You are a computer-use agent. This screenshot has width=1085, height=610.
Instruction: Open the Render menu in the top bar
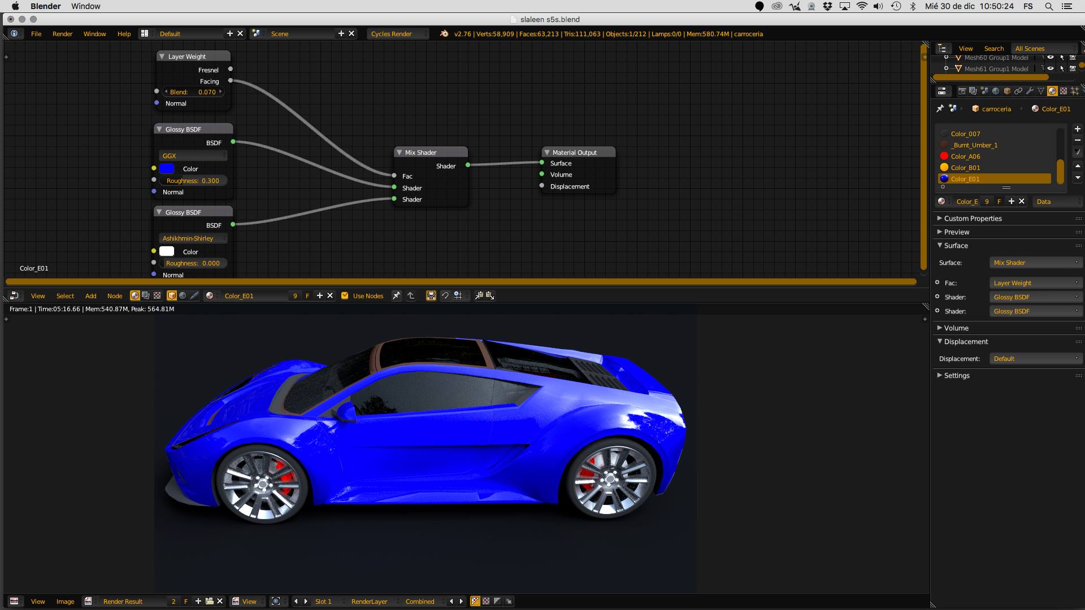pyautogui.click(x=62, y=34)
